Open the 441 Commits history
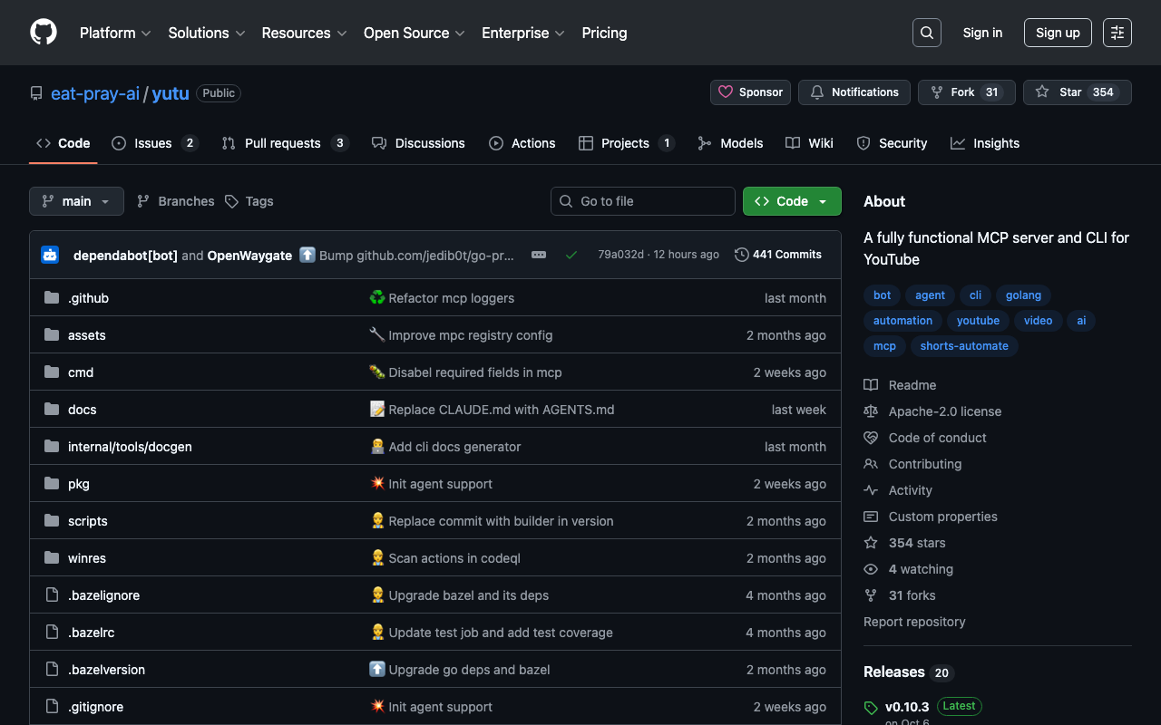This screenshot has width=1161, height=725. 778,255
